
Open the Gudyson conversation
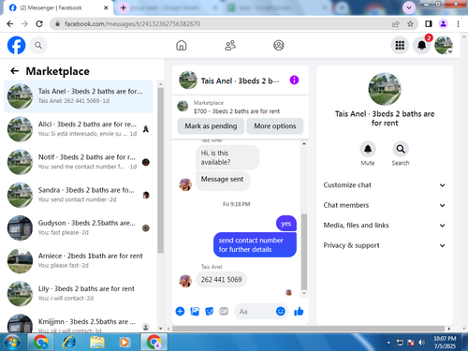pos(79,227)
